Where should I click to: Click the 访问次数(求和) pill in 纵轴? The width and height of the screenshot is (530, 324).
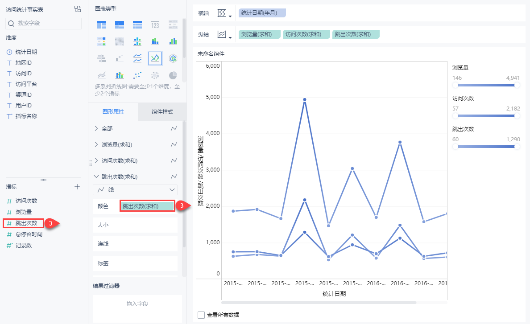point(306,34)
